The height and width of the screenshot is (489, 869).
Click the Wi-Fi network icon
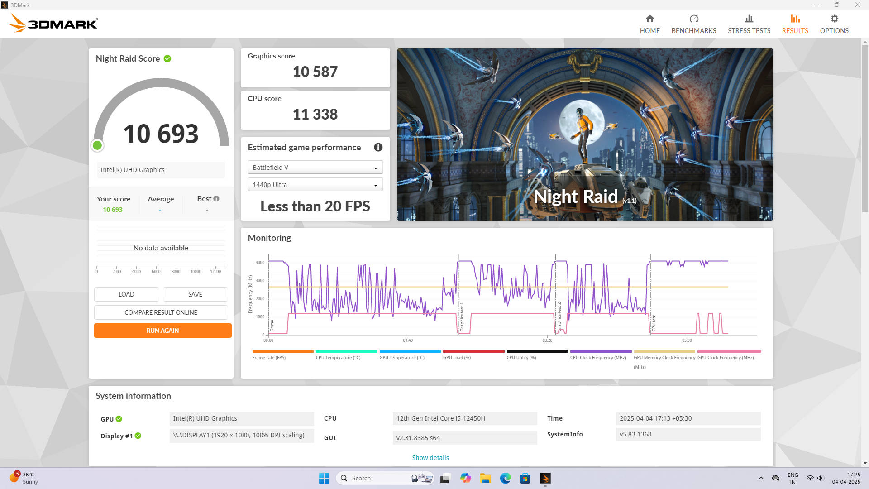810,478
